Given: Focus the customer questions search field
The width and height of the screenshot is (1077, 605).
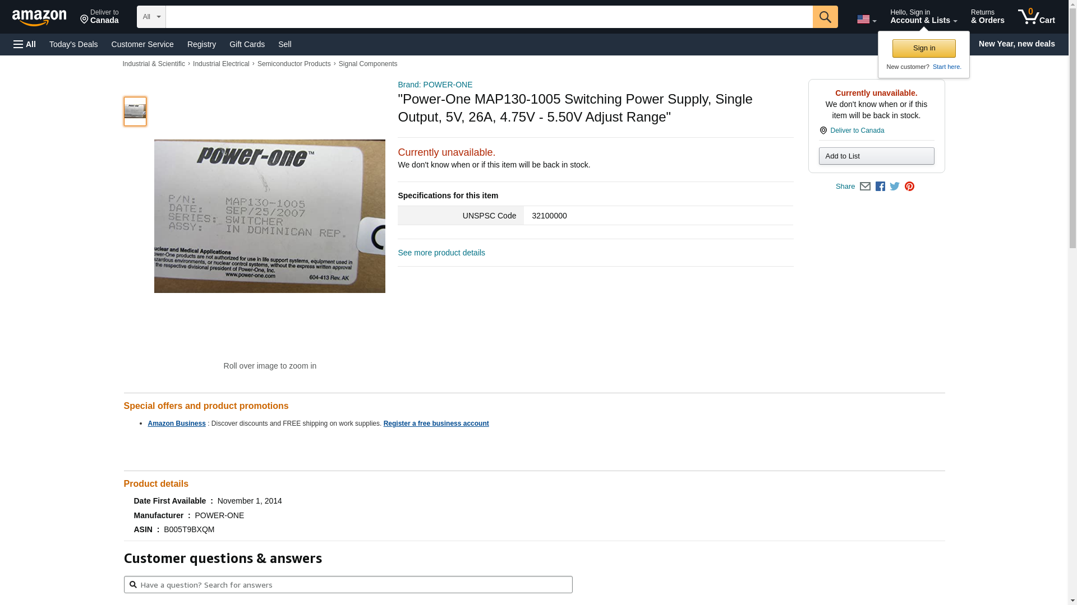Looking at the screenshot, I should coord(348,585).
